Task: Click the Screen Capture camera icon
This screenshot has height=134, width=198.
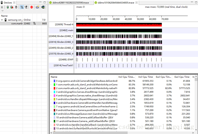Action: [x=37, y=7]
